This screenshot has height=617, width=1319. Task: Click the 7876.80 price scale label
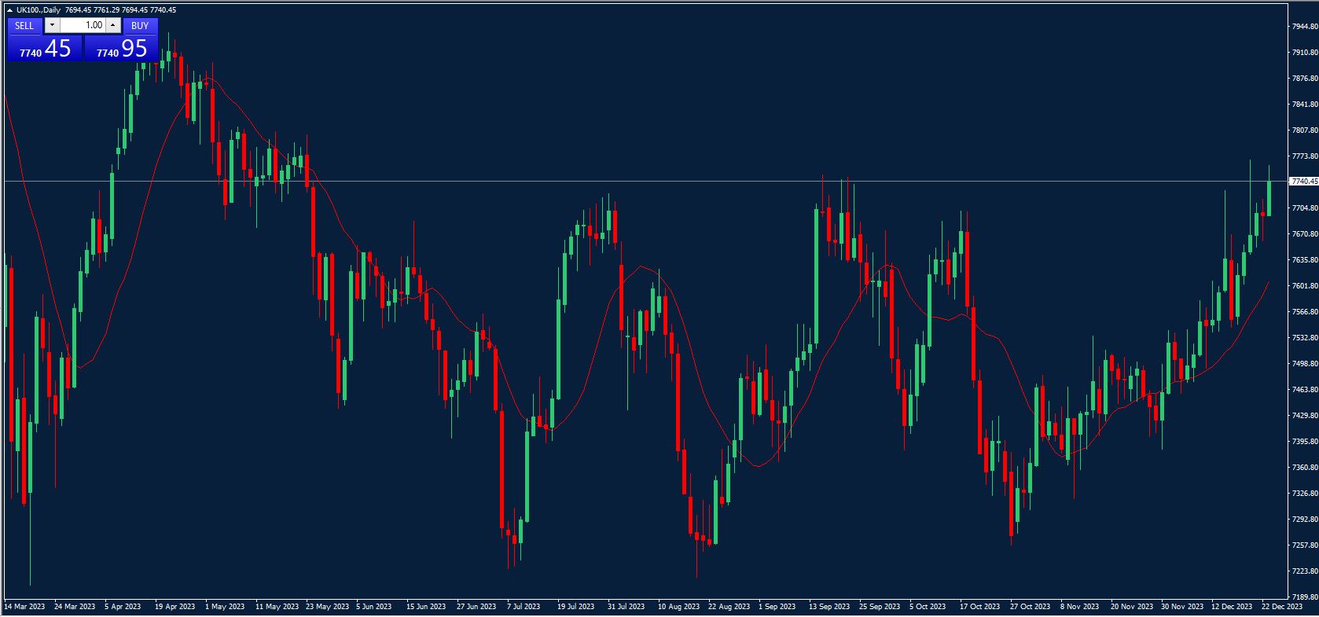(x=1305, y=79)
